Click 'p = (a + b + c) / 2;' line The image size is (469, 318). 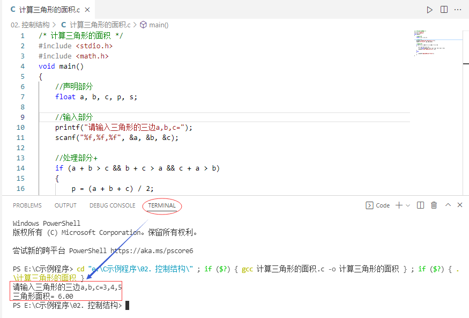(x=113, y=189)
